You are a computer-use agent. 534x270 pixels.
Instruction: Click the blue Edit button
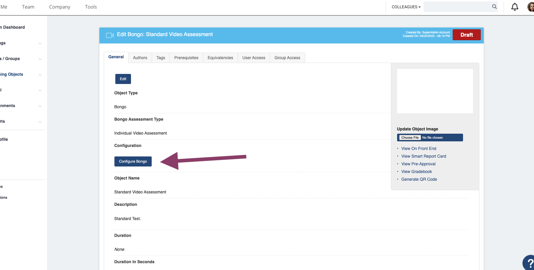tap(123, 79)
